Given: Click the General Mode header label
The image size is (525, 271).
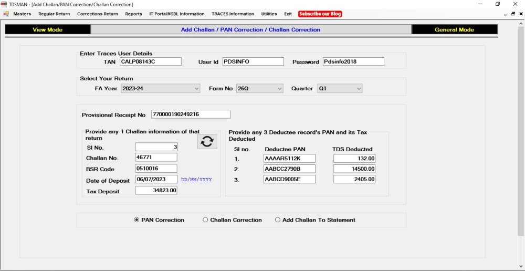Looking at the screenshot, I should pyautogui.click(x=454, y=29).
